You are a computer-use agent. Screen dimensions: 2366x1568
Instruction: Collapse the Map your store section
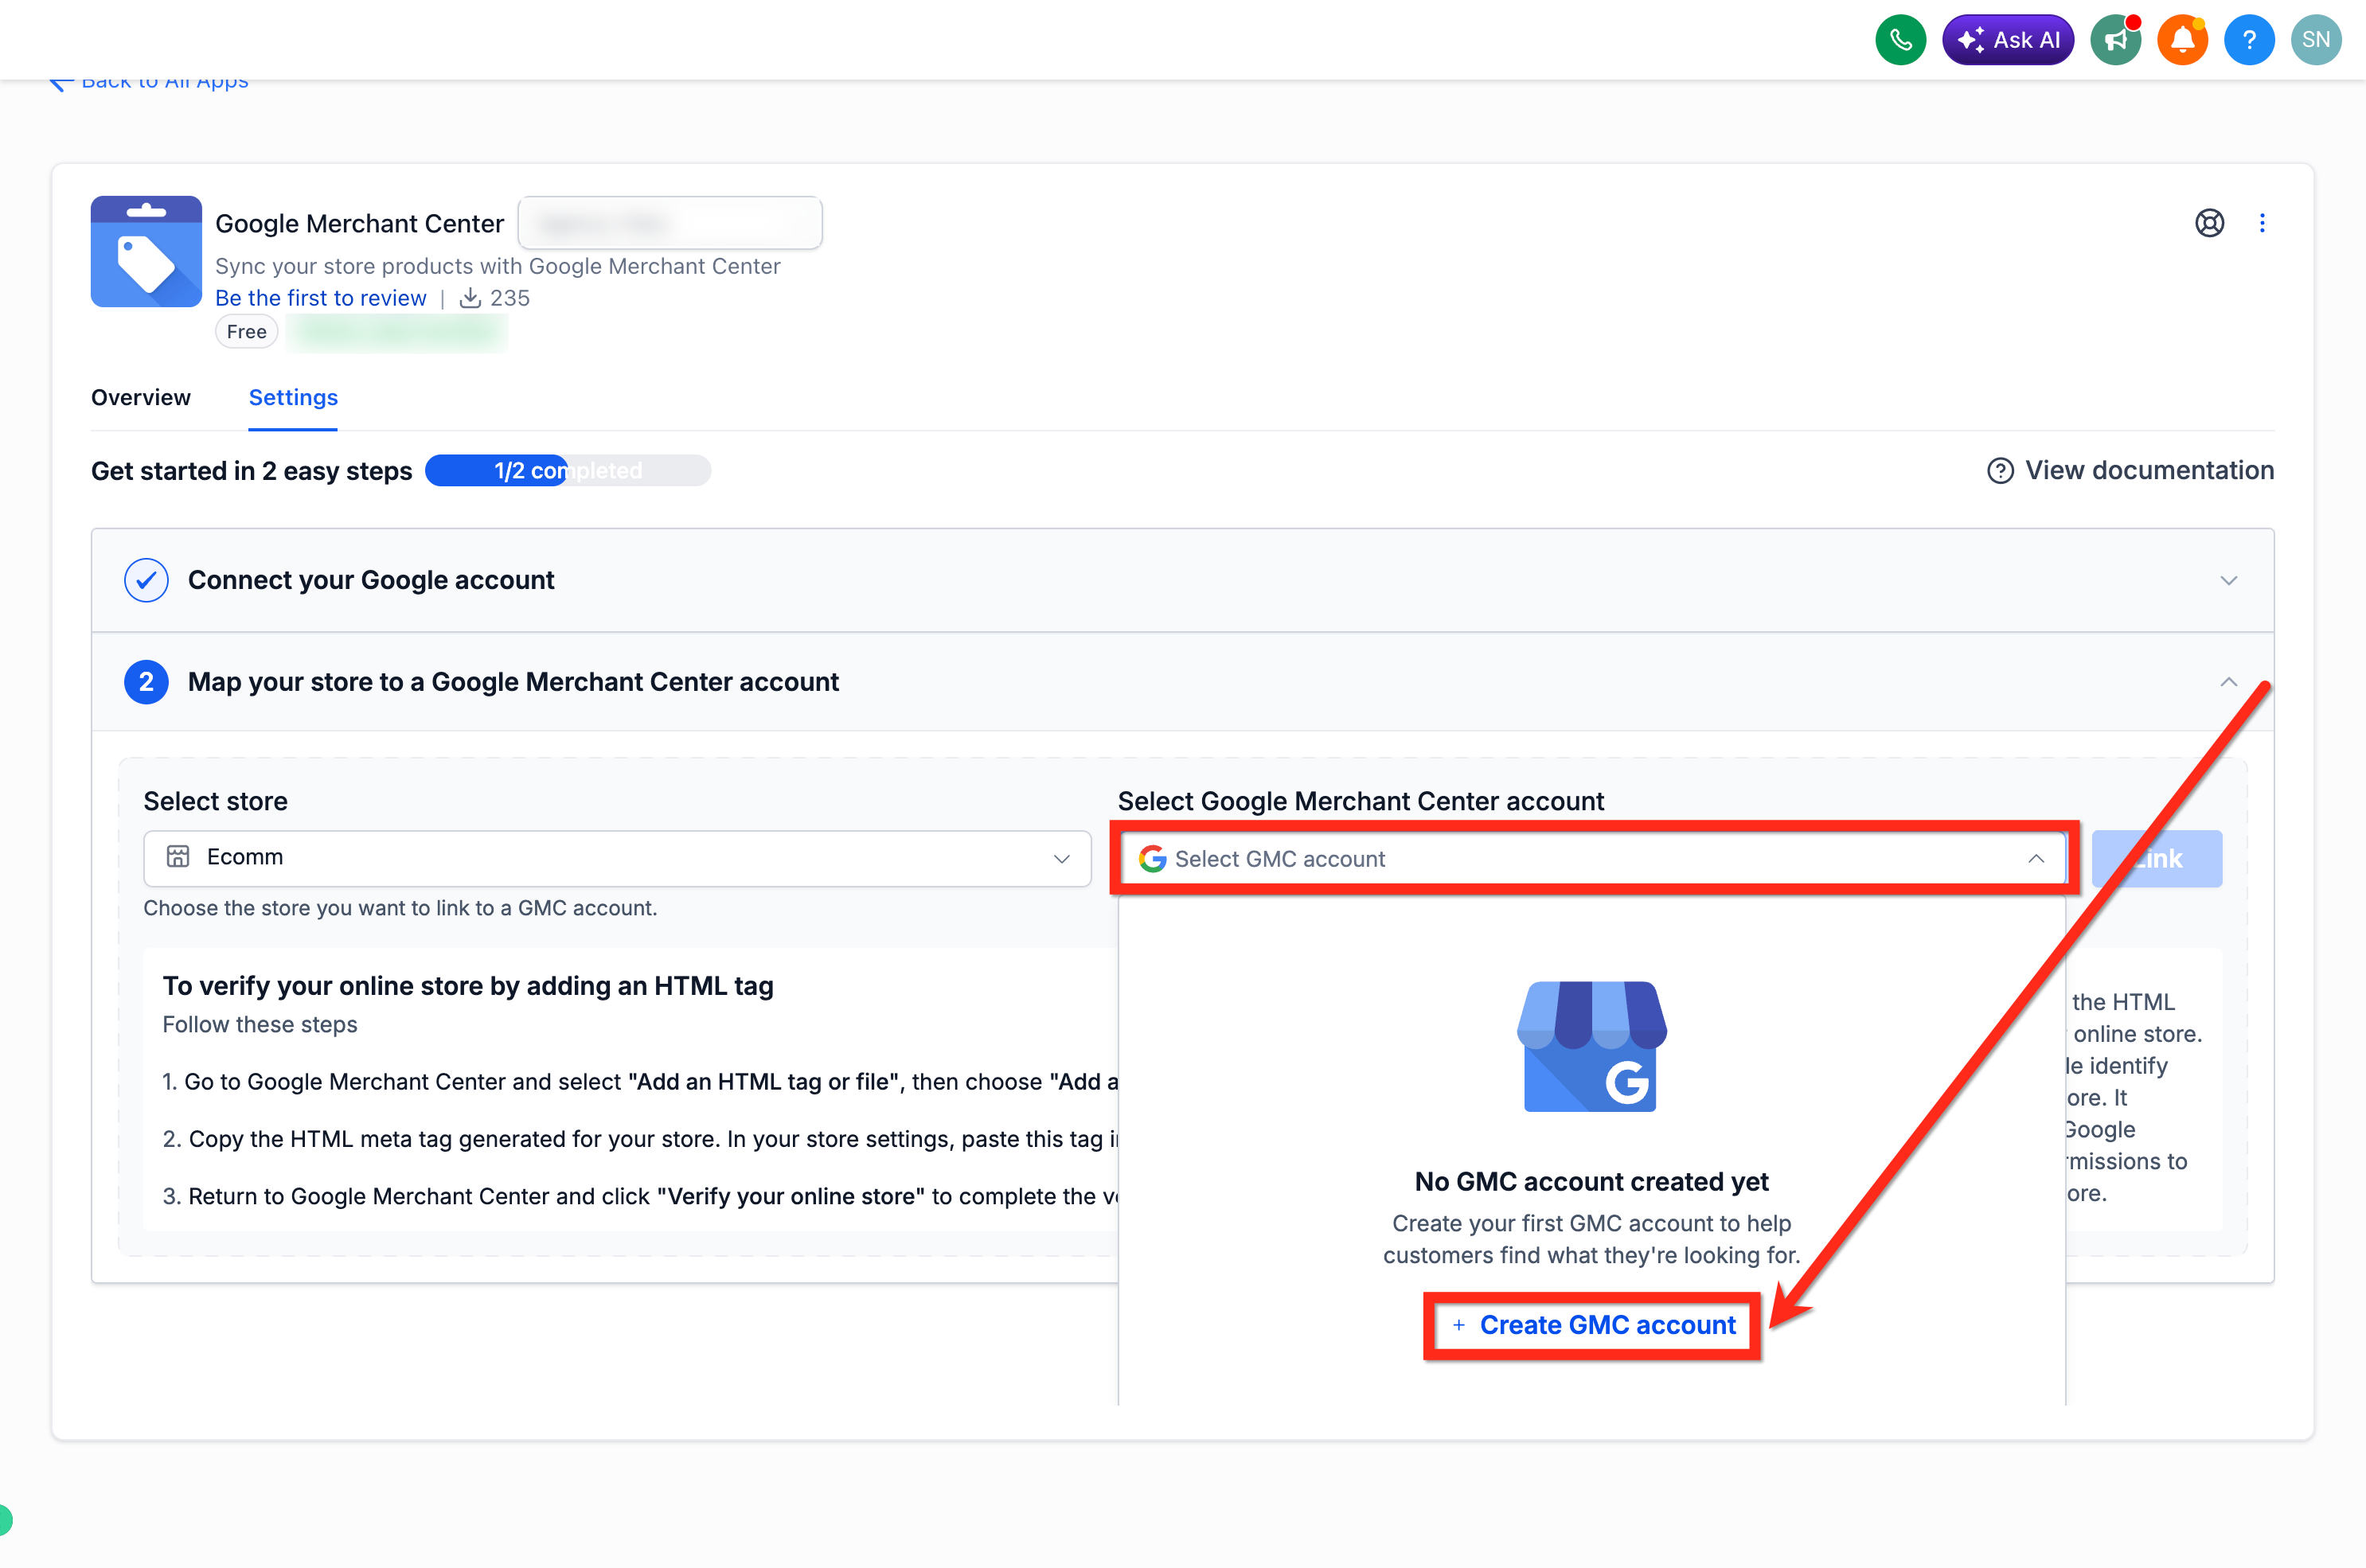point(2228,682)
